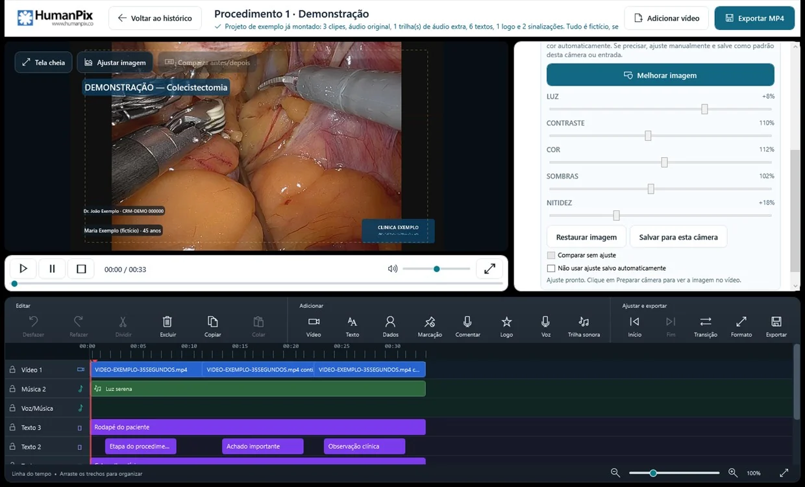Adjust the COR slider handle
Screen dimensions: 805x487
pyautogui.click(x=664, y=162)
